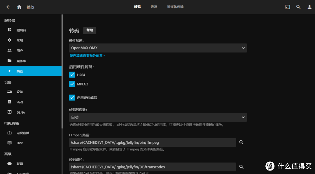The height and width of the screenshot is (174, 315).
Task: Select 用户 in the sidebar
Action: (31, 51)
